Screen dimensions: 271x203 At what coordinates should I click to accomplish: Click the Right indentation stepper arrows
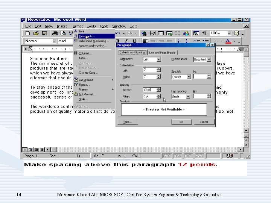(x=159, y=76)
